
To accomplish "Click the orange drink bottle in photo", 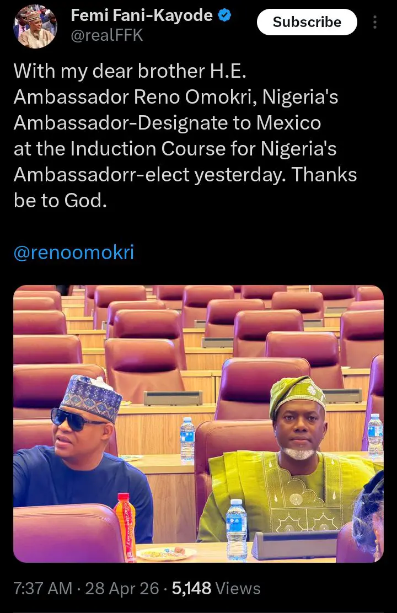I will pyautogui.click(x=125, y=525).
